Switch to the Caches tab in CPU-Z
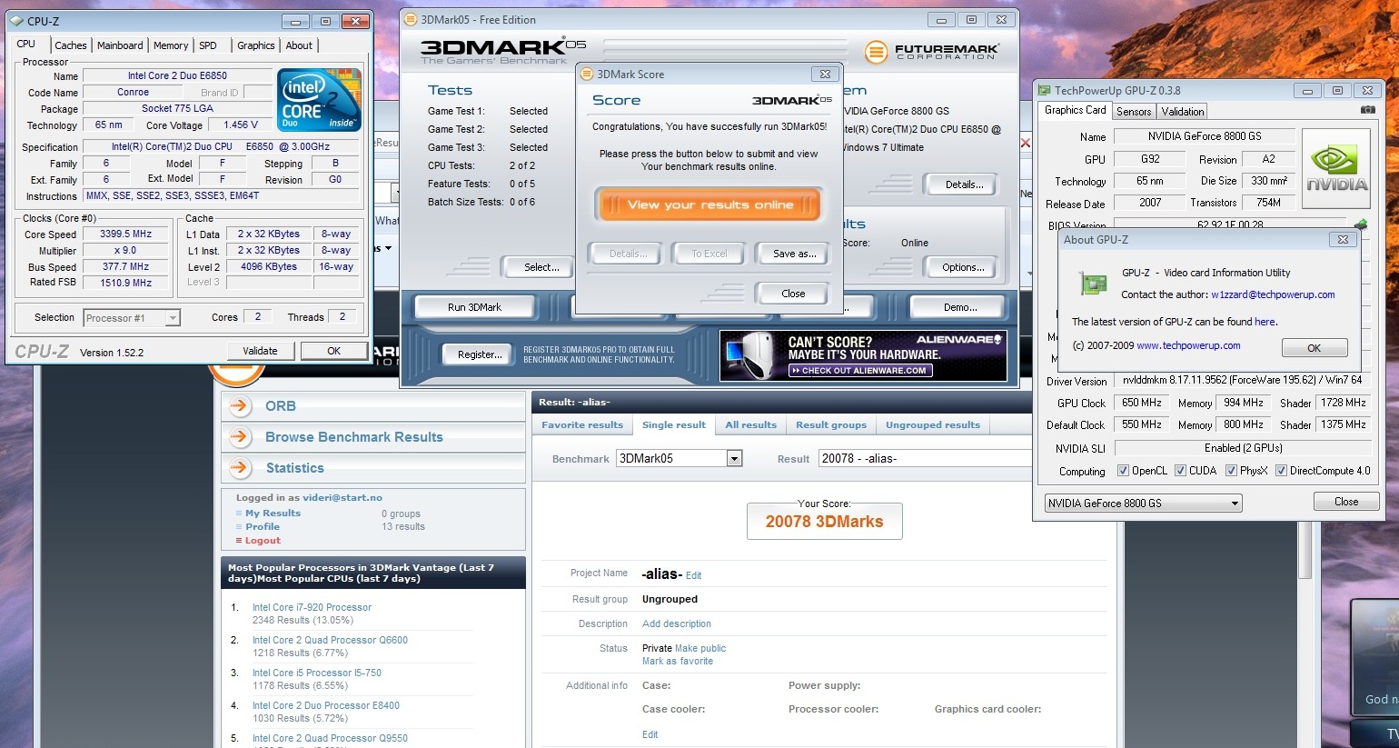Screen dimensions: 1399x748 click(x=71, y=45)
